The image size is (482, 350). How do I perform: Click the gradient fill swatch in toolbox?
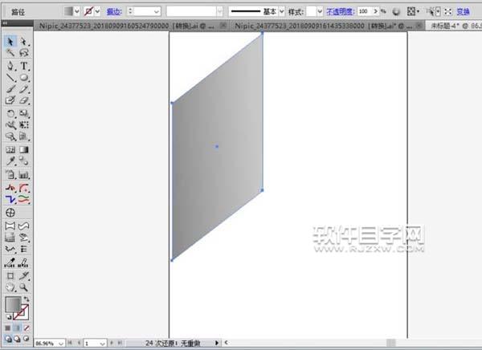pos(13,304)
